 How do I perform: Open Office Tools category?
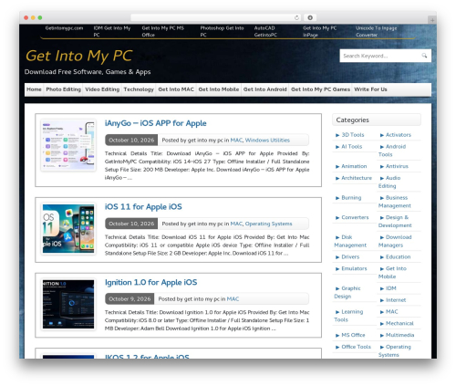click(x=356, y=347)
